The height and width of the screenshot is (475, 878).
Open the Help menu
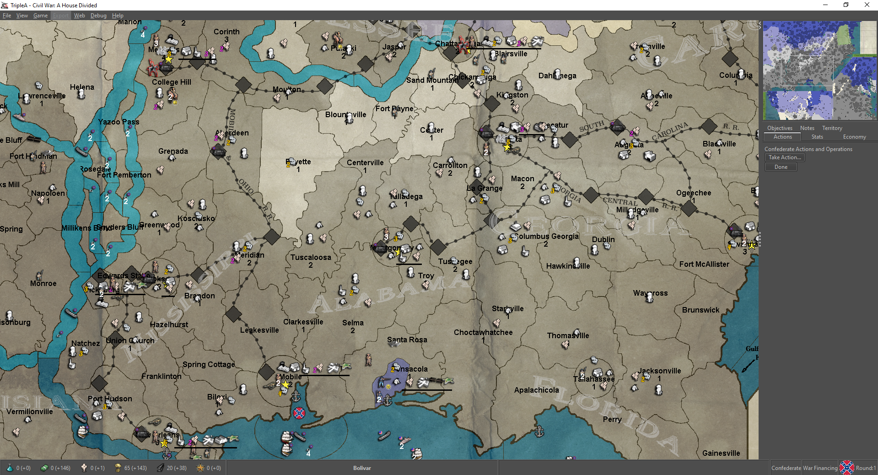tap(118, 16)
